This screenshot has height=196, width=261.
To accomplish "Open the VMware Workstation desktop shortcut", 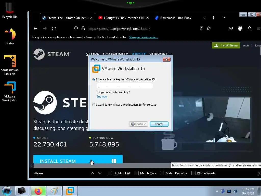I will pos(10,91).
